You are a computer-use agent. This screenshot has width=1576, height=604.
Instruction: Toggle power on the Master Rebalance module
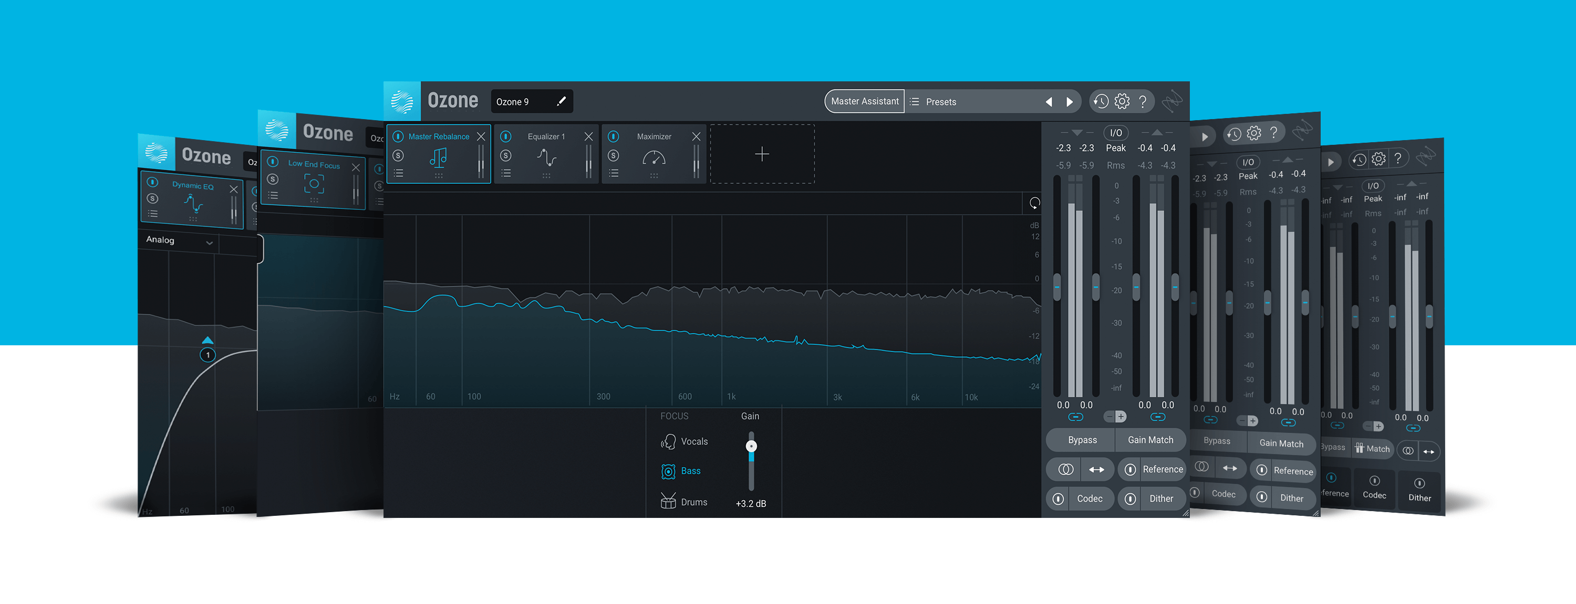[x=398, y=136]
